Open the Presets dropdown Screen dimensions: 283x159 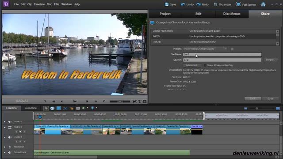point(205,49)
